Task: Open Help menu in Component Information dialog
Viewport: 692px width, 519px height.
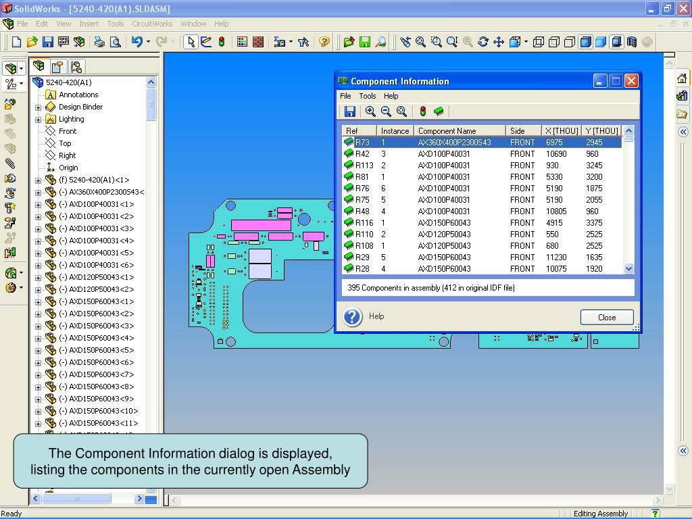Action: click(x=391, y=96)
